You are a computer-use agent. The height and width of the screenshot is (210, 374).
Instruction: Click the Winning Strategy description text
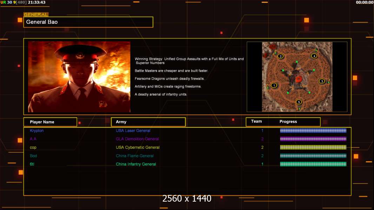click(x=189, y=61)
